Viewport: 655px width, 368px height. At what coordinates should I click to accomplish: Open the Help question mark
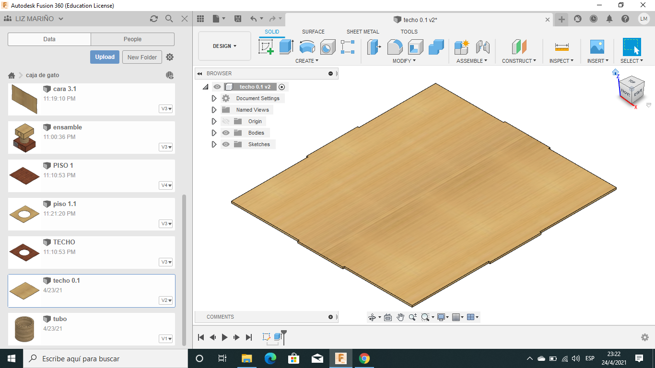(x=625, y=19)
